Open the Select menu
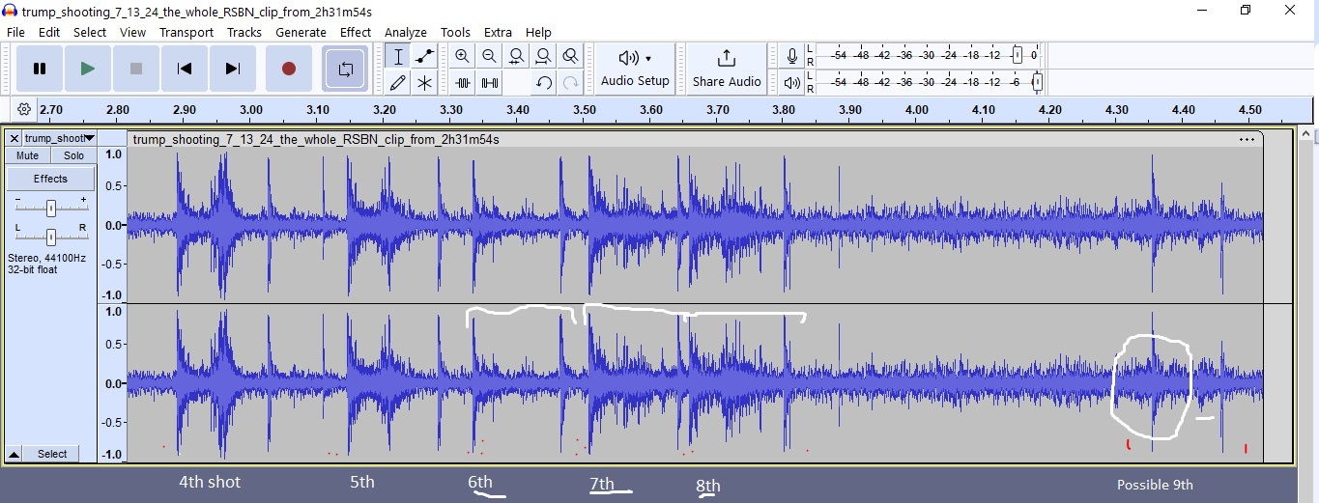Image resolution: width=1319 pixels, height=503 pixels. tap(90, 32)
